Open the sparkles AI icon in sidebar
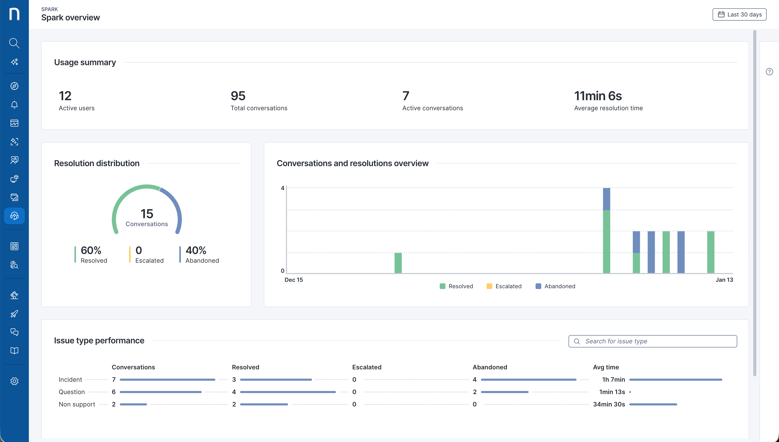The height and width of the screenshot is (442, 779). (14, 62)
